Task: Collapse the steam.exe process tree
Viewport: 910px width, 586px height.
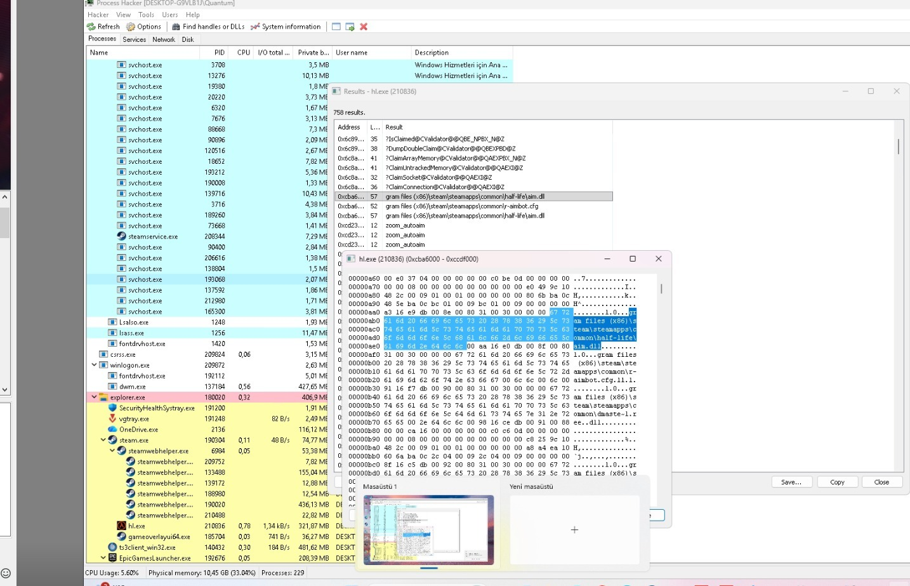Action: coord(103,440)
